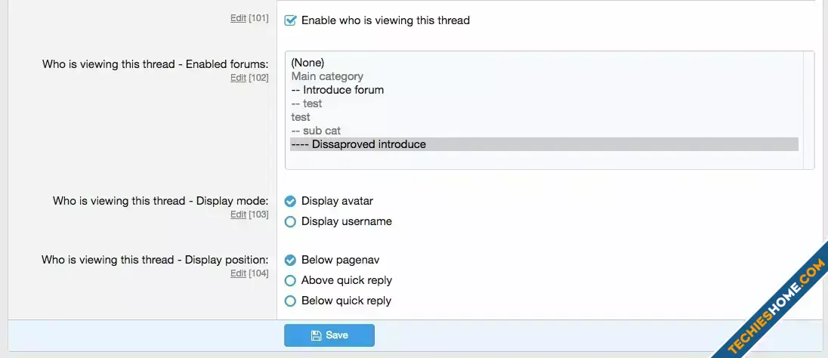Choose Dissaproved introduce forum entry
The width and height of the screenshot is (828, 358).
(544, 144)
